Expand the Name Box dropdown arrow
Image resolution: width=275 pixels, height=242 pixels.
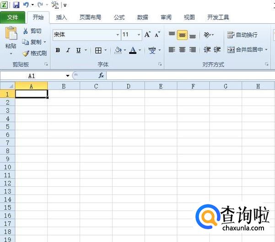coord(68,76)
